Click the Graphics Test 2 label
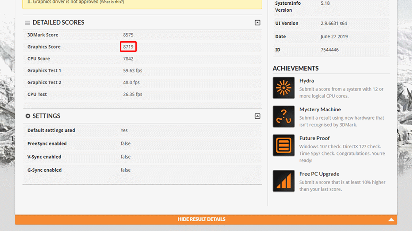Screen dimensions: 412x231 click(44, 82)
